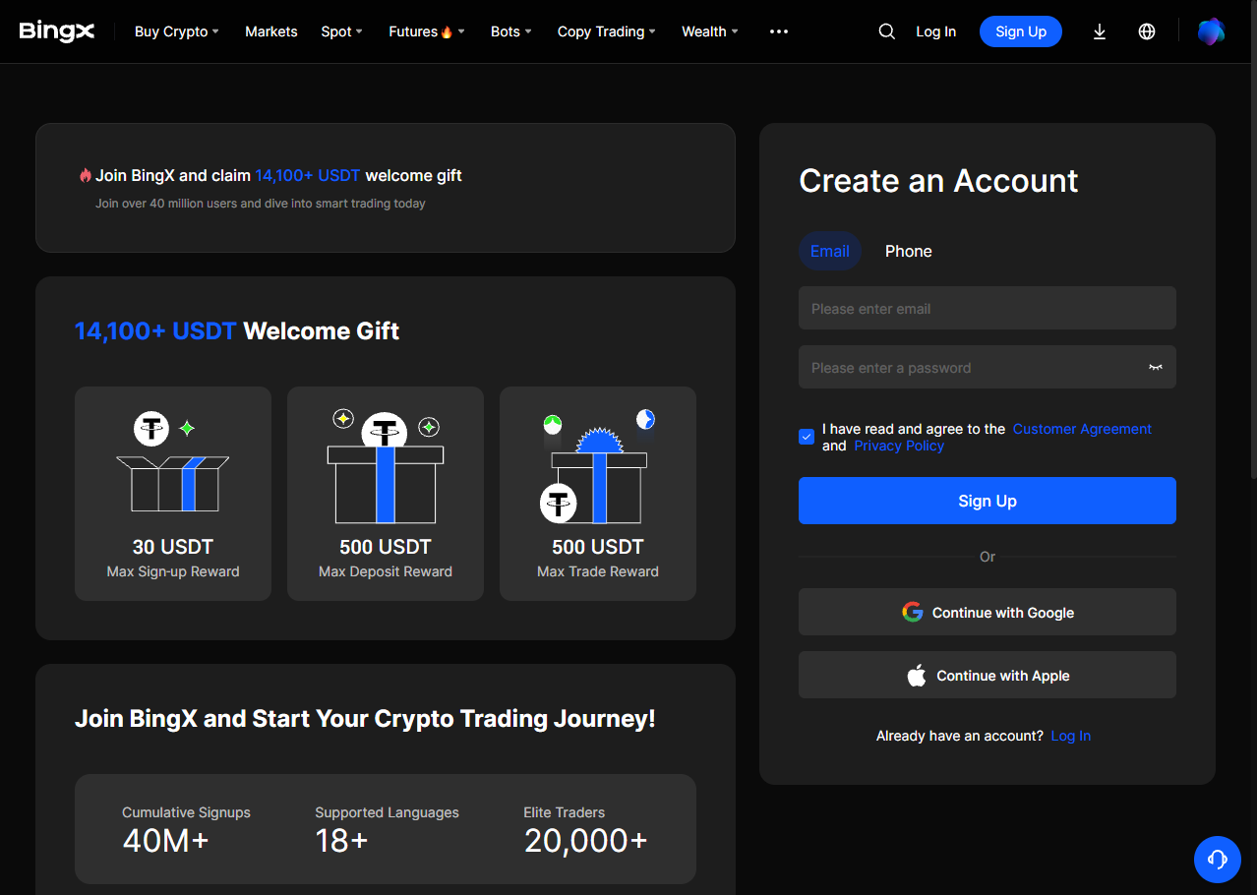Open the search magnifier icon
The image size is (1257, 895).
click(886, 31)
